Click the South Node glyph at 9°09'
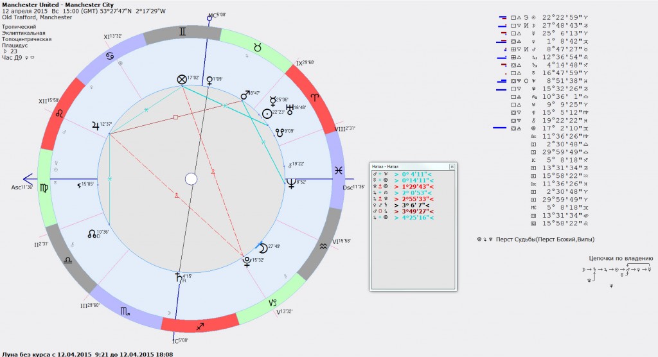The width and height of the screenshot is (658, 357). (x=280, y=133)
